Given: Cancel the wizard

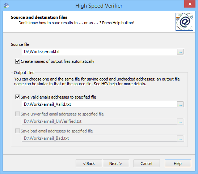Looking at the screenshot, I should [147, 164].
